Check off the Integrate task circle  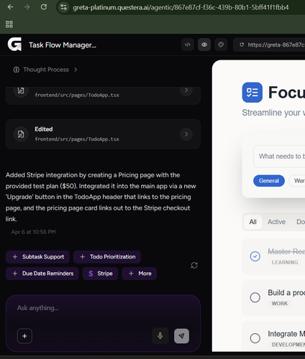[x=255, y=338]
